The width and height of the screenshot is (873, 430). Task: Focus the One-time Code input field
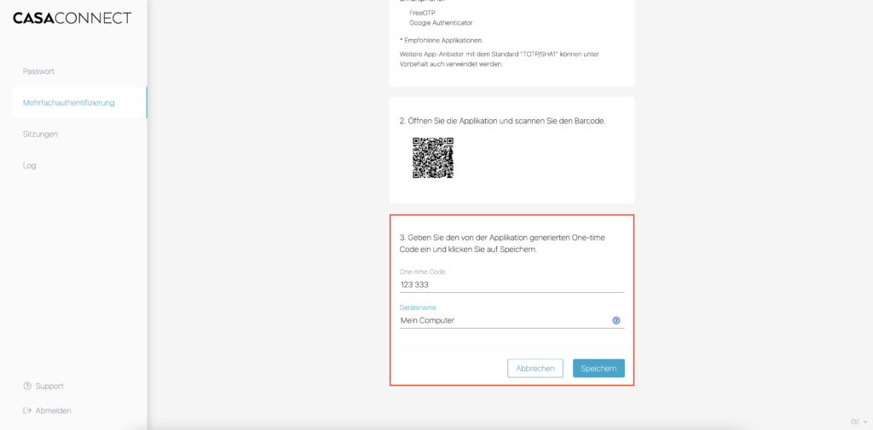point(512,285)
